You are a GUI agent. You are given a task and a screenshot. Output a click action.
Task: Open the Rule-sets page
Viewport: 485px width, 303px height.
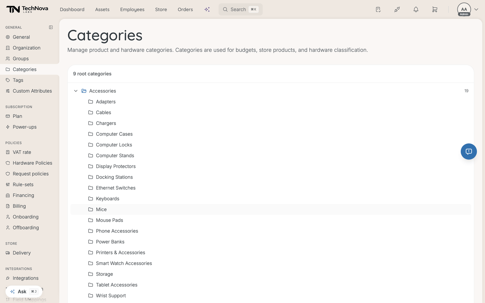[x=30, y=184]
